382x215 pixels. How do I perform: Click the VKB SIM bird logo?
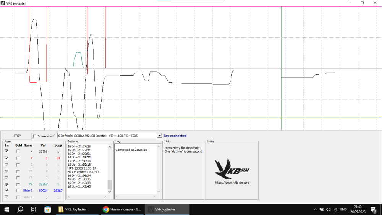(x=232, y=168)
